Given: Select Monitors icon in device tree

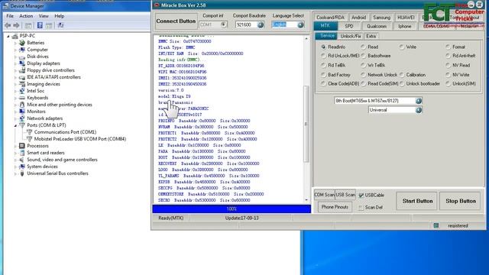Looking at the screenshot, I should (22, 112).
